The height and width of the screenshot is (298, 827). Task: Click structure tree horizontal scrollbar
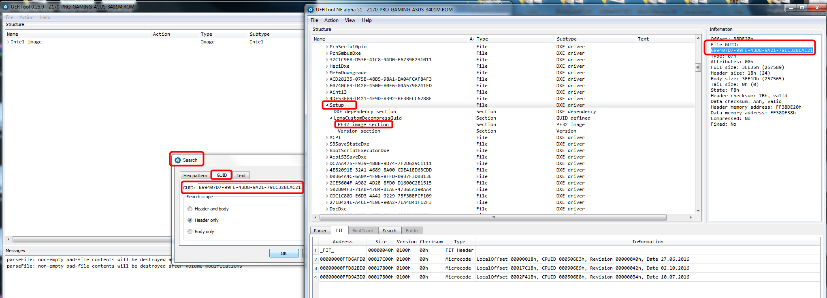(493, 218)
